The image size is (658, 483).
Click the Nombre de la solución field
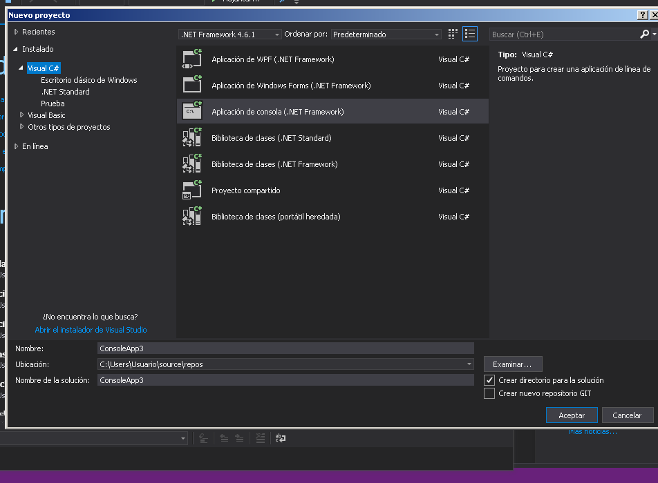point(285,380)
